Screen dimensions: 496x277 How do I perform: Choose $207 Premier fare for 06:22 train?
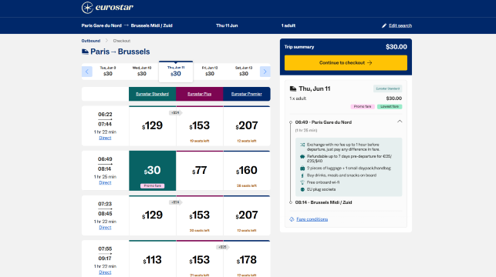(x=247, y=125)
